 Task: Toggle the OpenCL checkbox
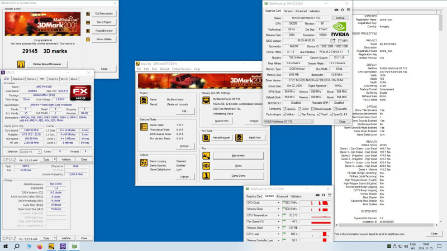point(284,109)
